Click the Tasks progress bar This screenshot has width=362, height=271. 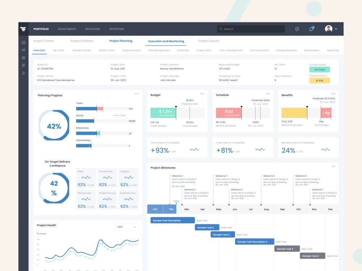point(102,108)
